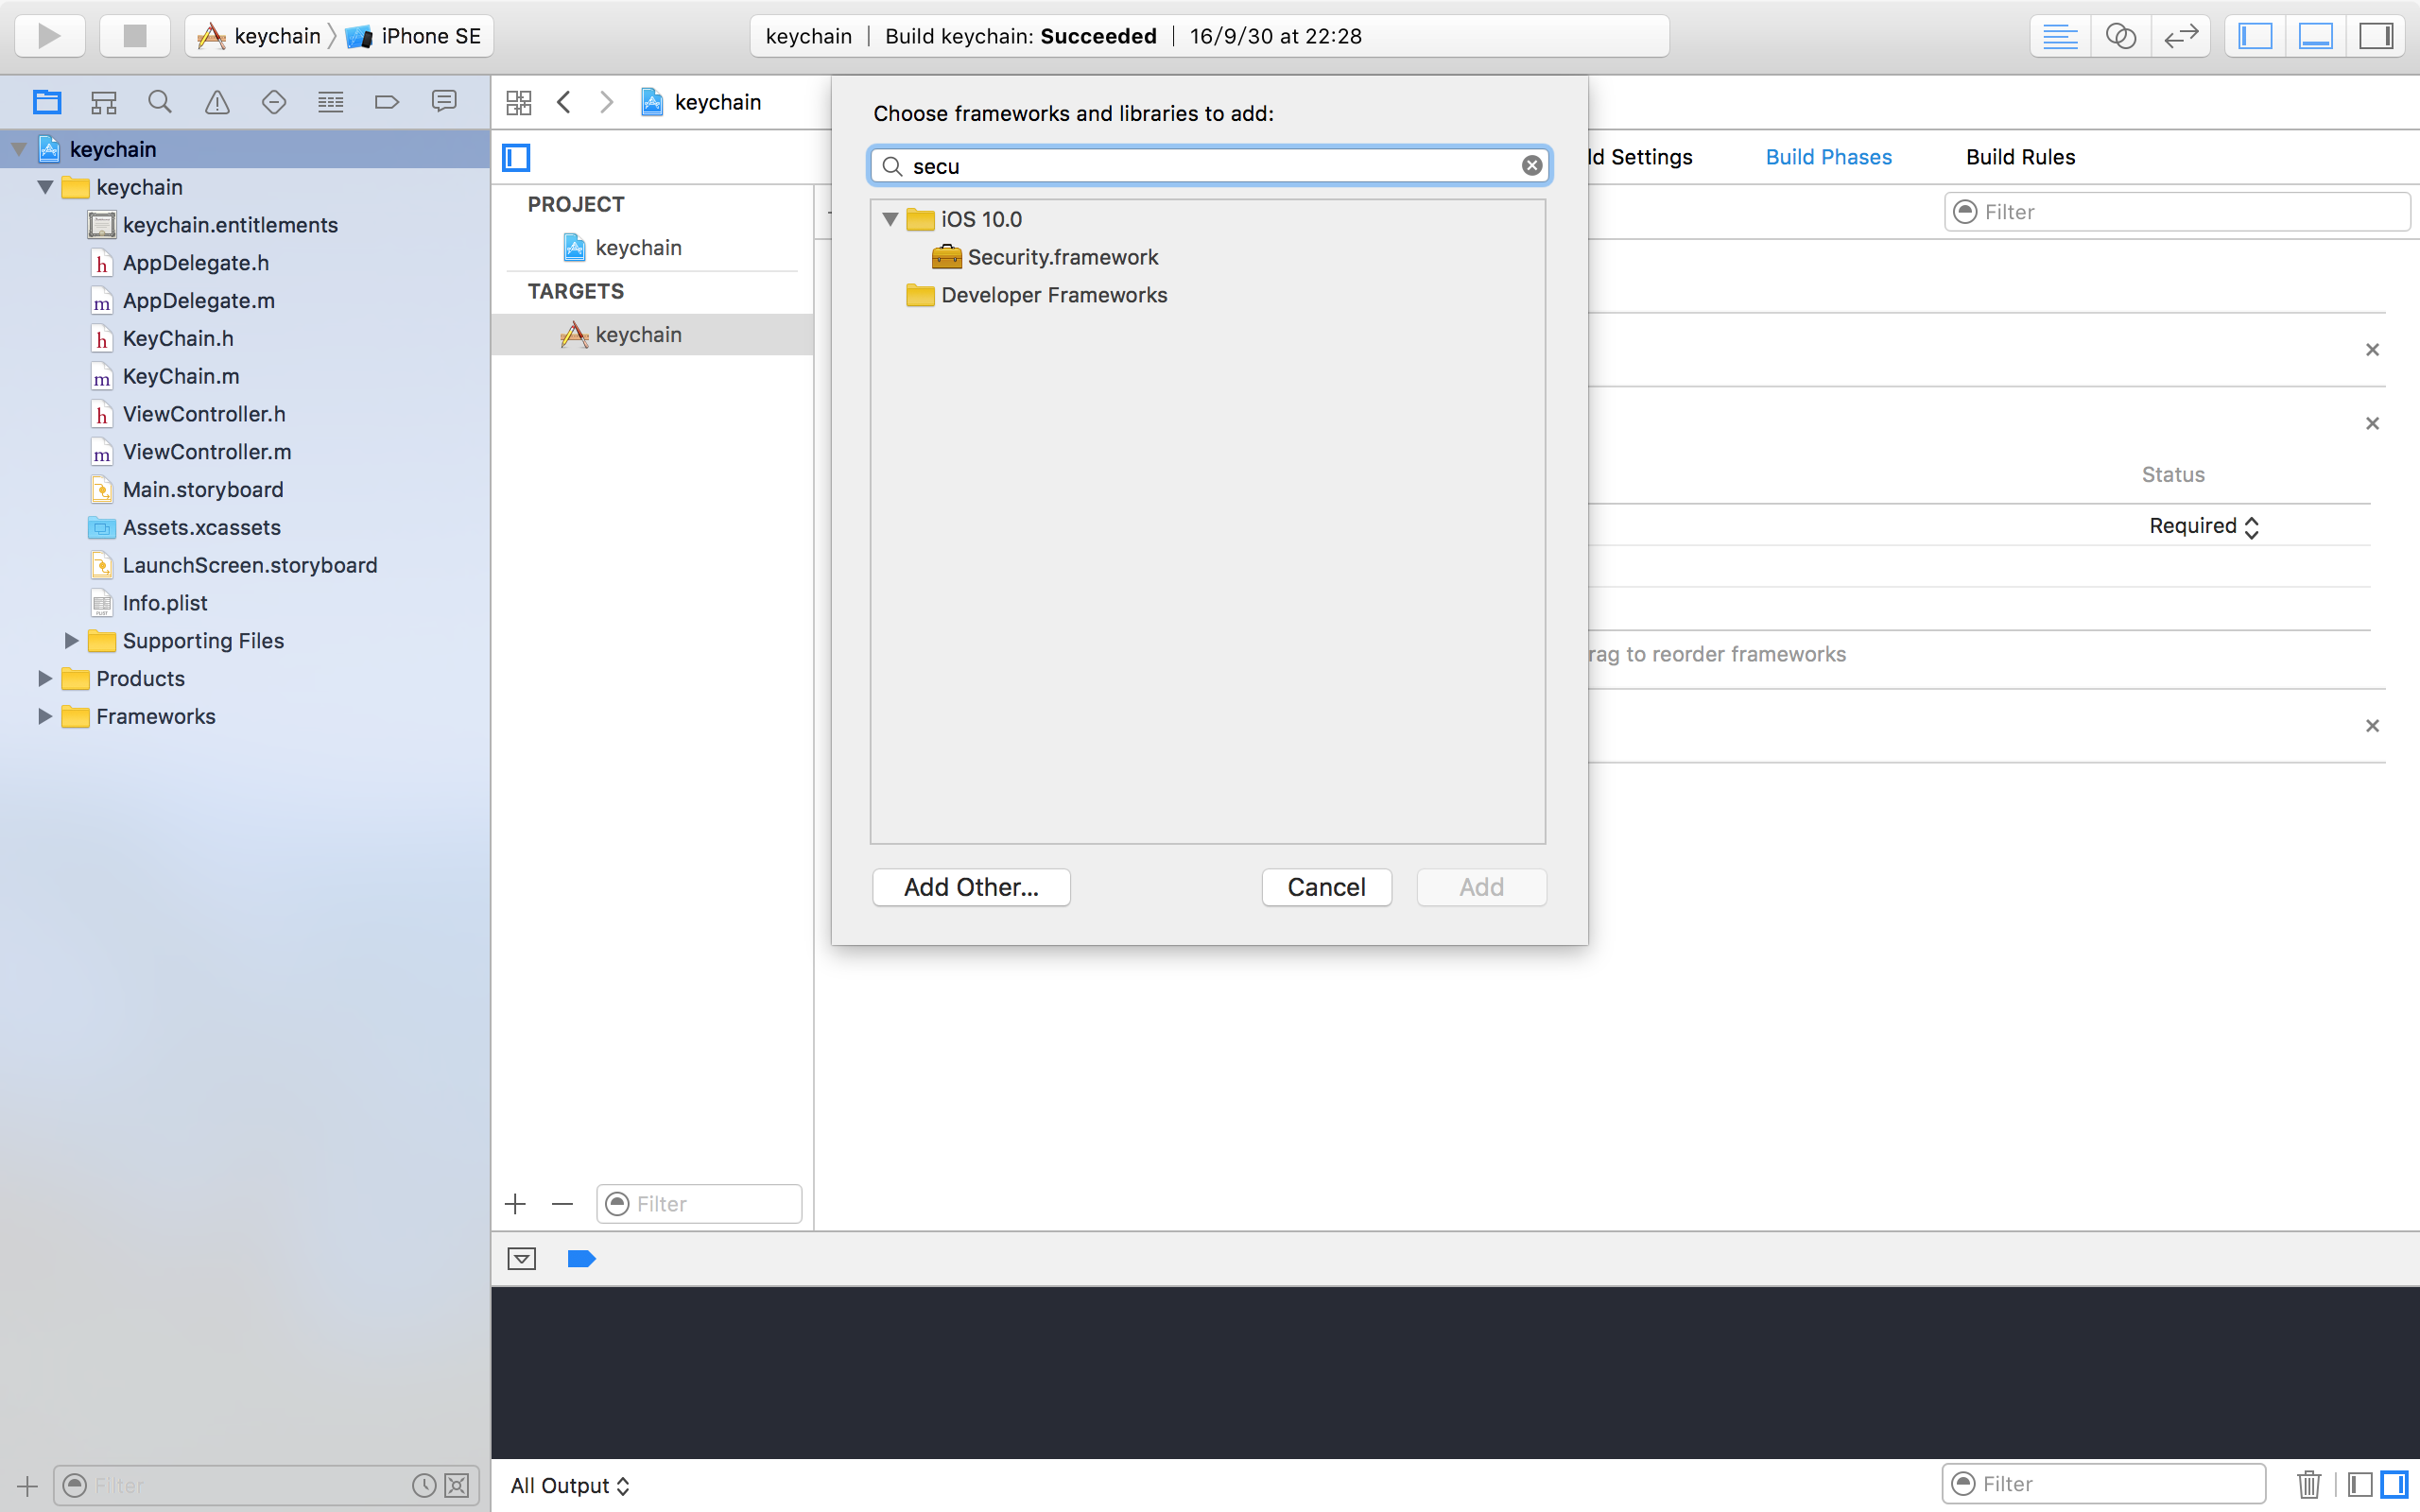
Task: Toggle the debug area visibility
Action: pyautogui.click(x=2316, y=36)
